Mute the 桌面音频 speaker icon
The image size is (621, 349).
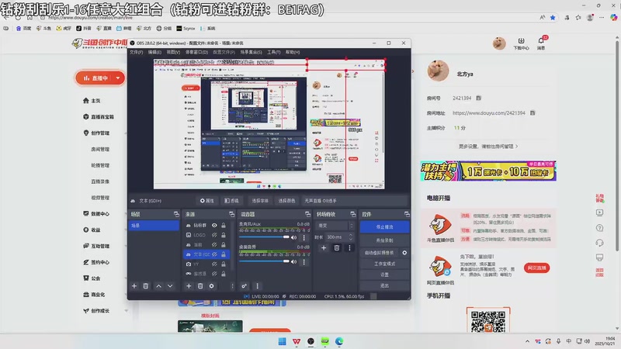294,261
